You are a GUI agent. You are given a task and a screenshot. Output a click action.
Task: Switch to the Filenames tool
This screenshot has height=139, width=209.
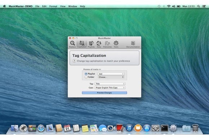point(107,44)
